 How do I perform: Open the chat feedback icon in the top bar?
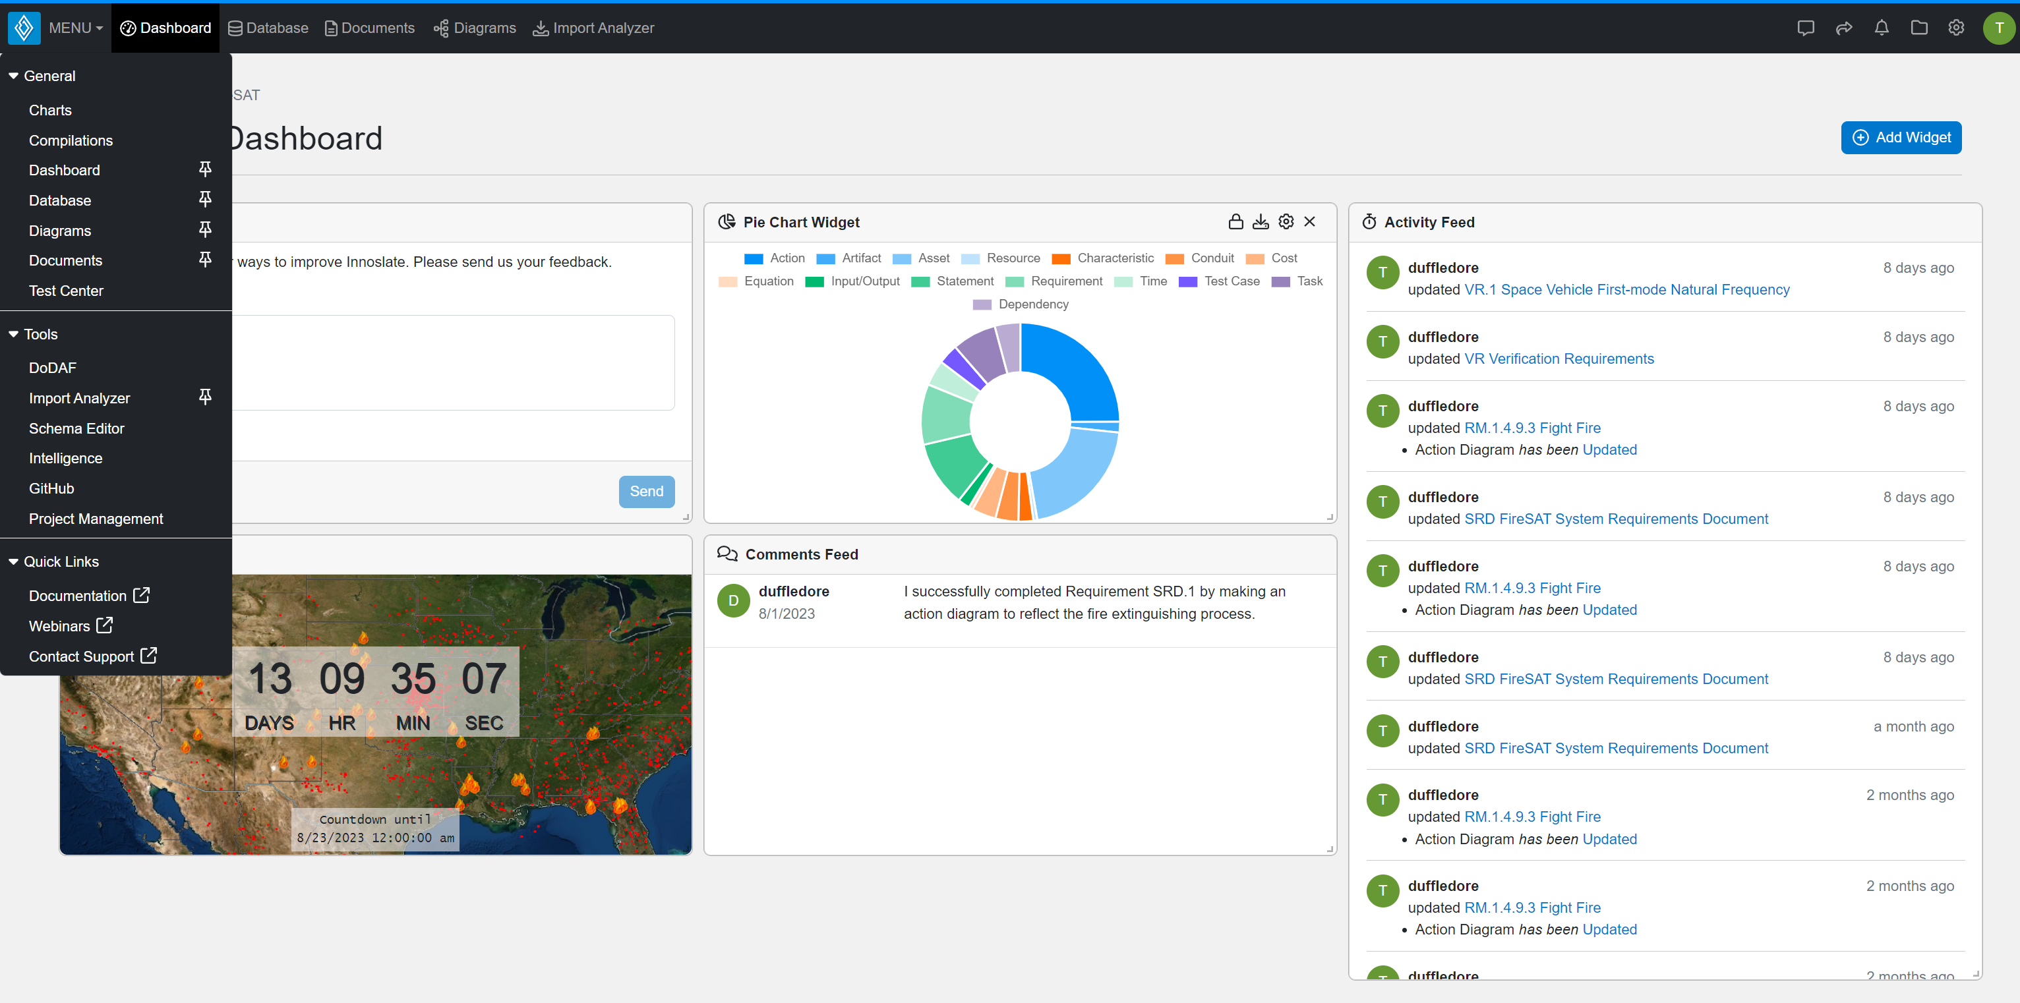tap(1805, 28)
